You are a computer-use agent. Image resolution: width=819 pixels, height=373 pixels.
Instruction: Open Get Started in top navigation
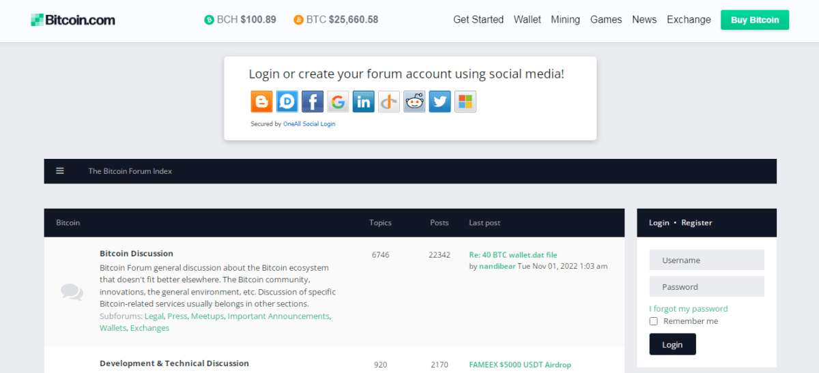pos(478,20)
